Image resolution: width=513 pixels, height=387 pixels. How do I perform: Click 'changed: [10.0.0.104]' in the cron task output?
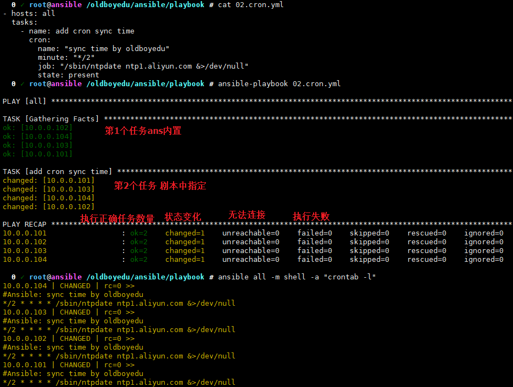pyautogui.click(x=48, y=198)
